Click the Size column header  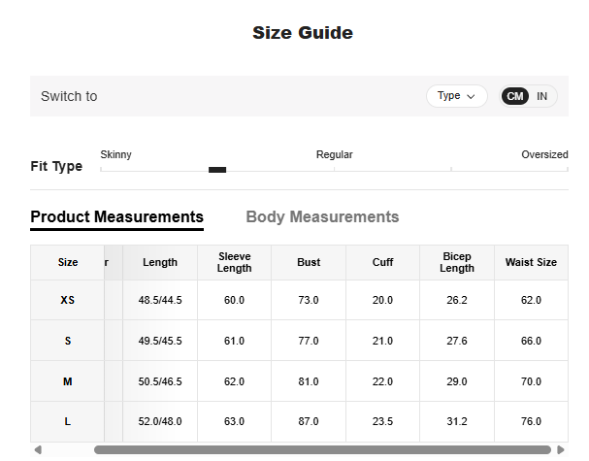click(68, 262)
